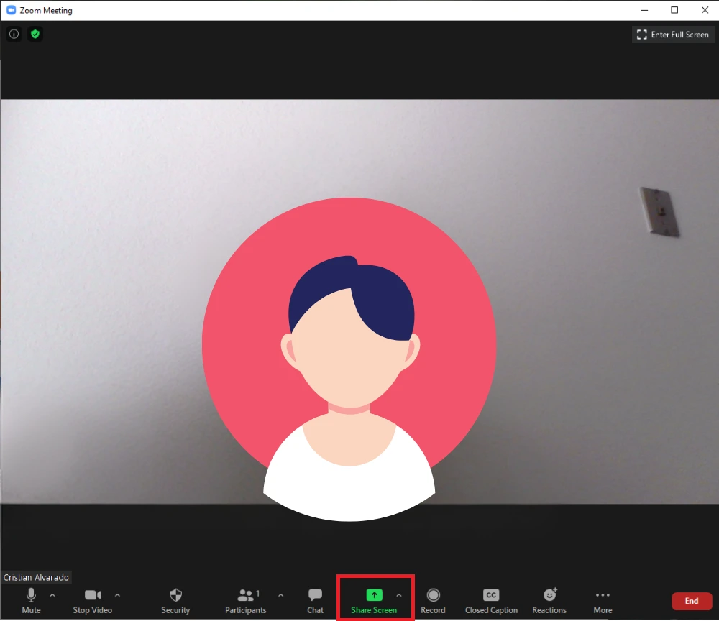Click Share Screen to present
Viewport: 719px width, 621px height.
coord(374,600)
